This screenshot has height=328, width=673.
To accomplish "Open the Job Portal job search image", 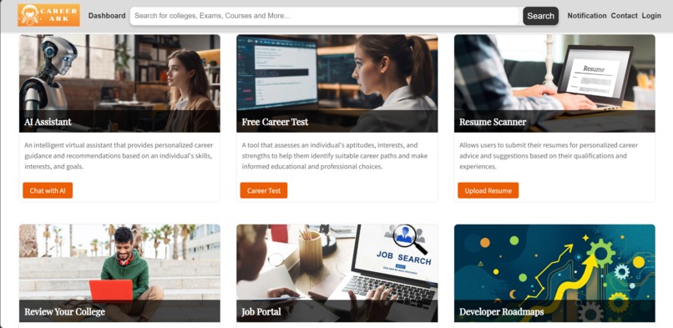I will tap(337, 273).
